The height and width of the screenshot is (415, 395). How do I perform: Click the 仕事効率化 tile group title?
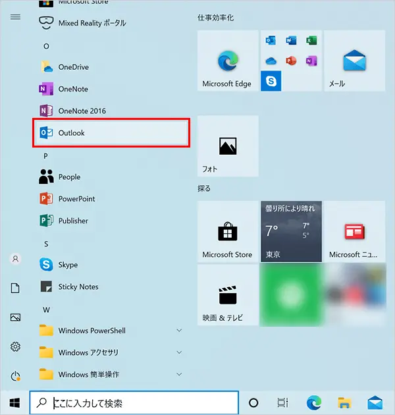216,18
